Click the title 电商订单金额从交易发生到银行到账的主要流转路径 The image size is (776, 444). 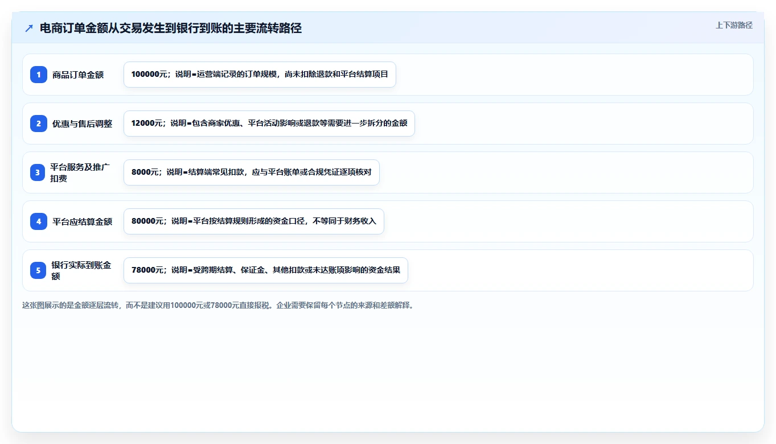tap(171, 28)
